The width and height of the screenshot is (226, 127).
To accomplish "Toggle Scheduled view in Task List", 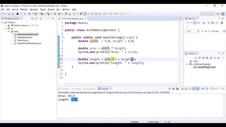I will (x=199, y=23).
